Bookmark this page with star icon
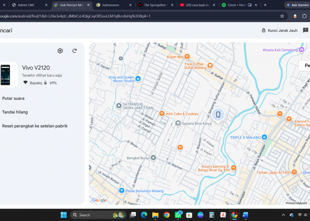310x221 pixels. 282,16
